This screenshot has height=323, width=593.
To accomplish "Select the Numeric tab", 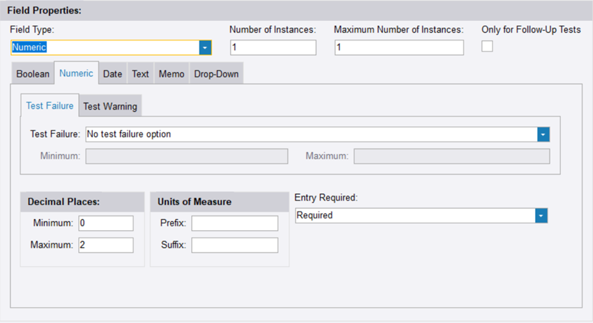I will (76, 73).
